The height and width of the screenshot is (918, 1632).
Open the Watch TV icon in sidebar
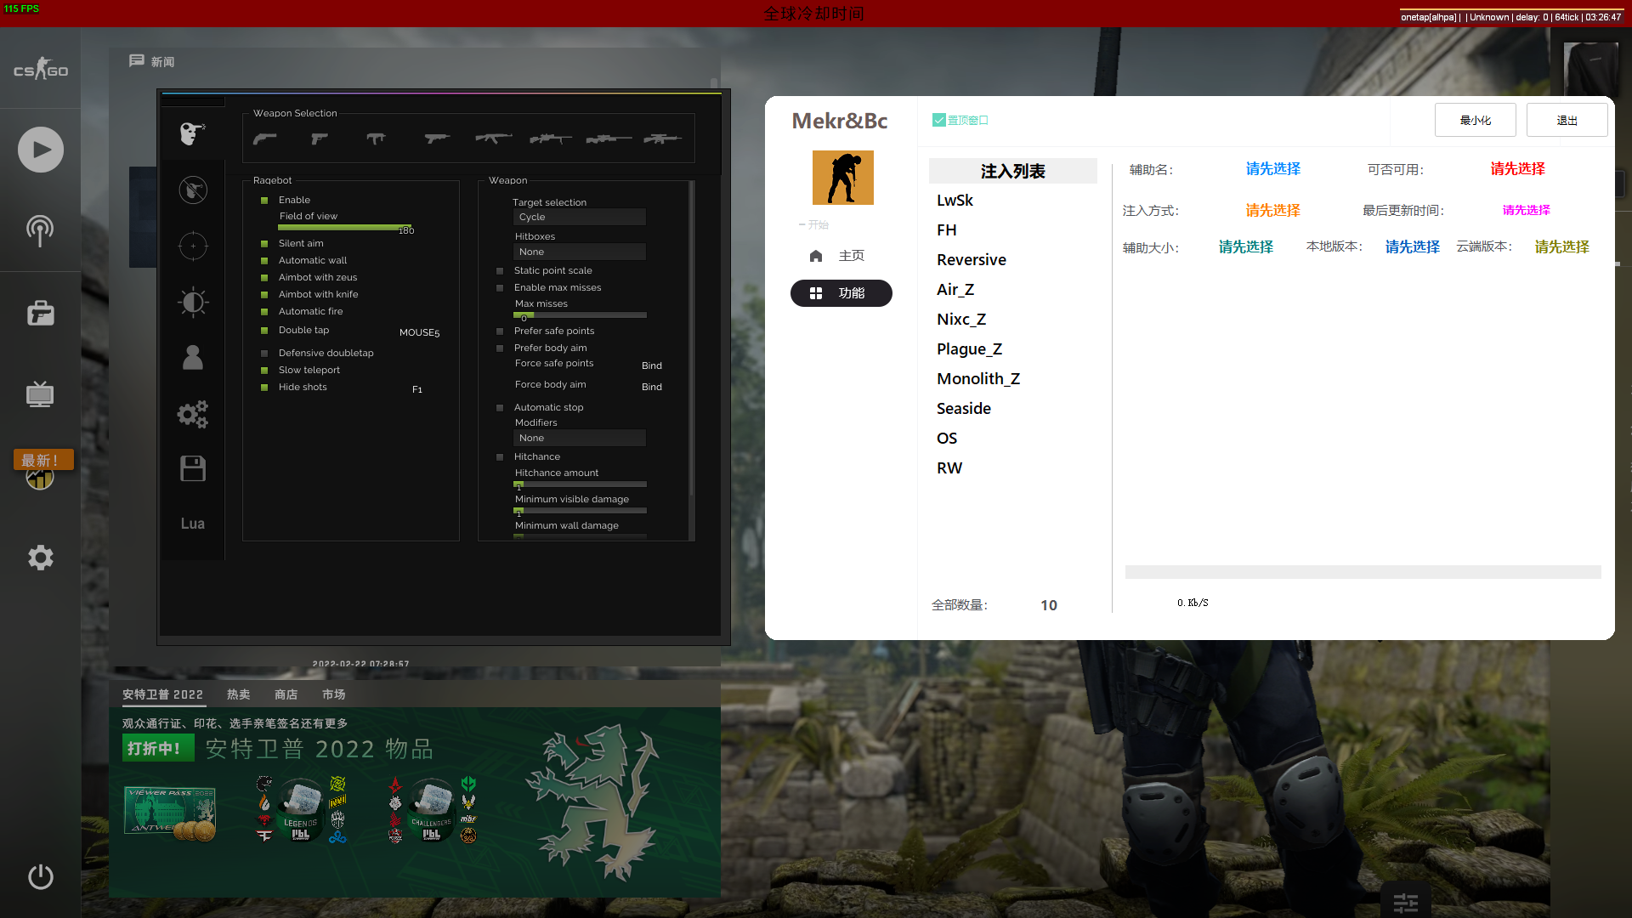point(40,394)
